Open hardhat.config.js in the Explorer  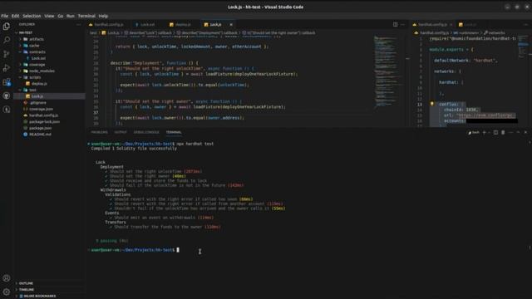(x=43, y=115)
